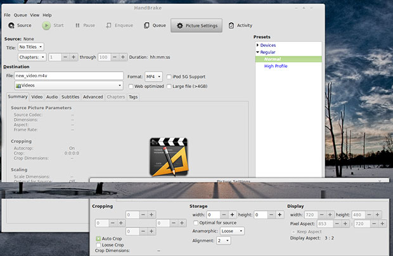Switch to the Tags tab
This screenshot has width=393, height=256.
pos(133,97)
